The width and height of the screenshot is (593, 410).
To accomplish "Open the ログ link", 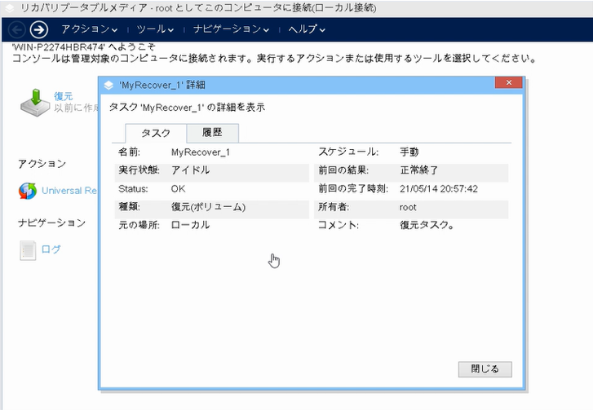I will click(51, 249).
